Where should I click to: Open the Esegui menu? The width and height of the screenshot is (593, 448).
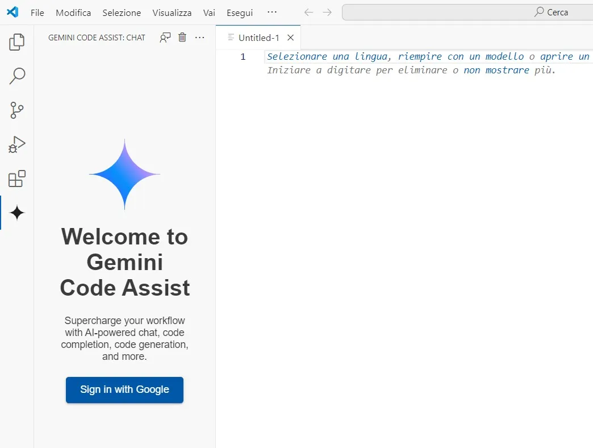click(x=239, y=13)
